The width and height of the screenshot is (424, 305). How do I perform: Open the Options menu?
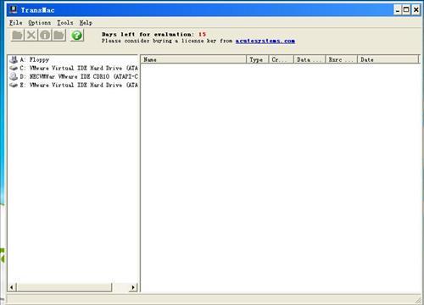[x=39, y=23]
